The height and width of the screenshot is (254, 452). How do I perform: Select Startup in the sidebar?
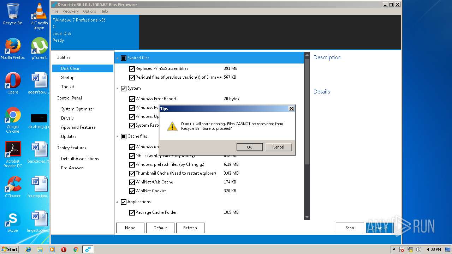pyautogui.click(x=83, y=78)
